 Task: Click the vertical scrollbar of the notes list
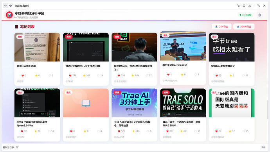click(268, 109)
